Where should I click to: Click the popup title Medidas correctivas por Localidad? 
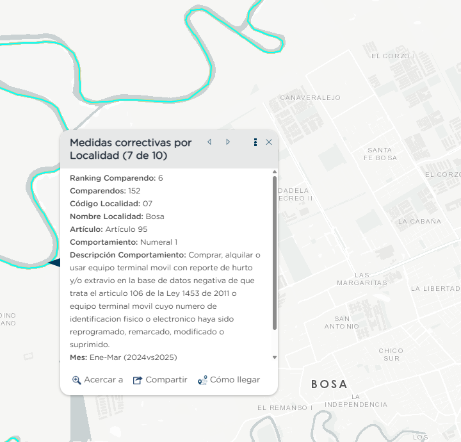click(131, 149)
